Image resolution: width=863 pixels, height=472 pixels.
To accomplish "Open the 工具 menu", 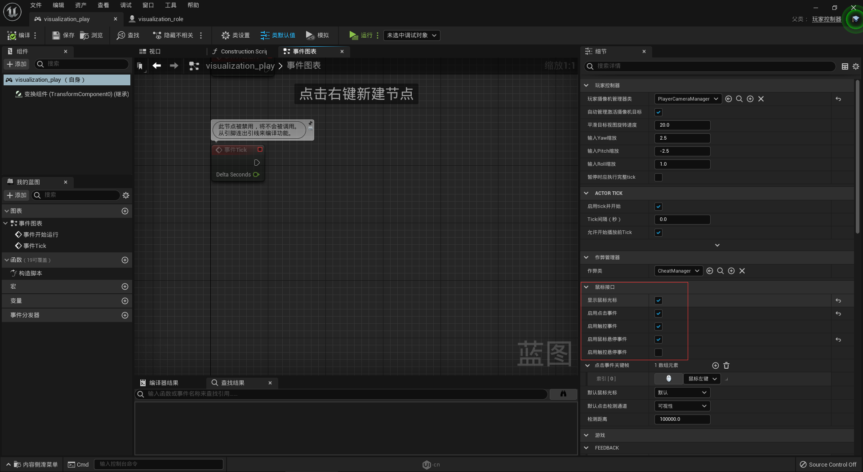I will click(x=170, y=5).
